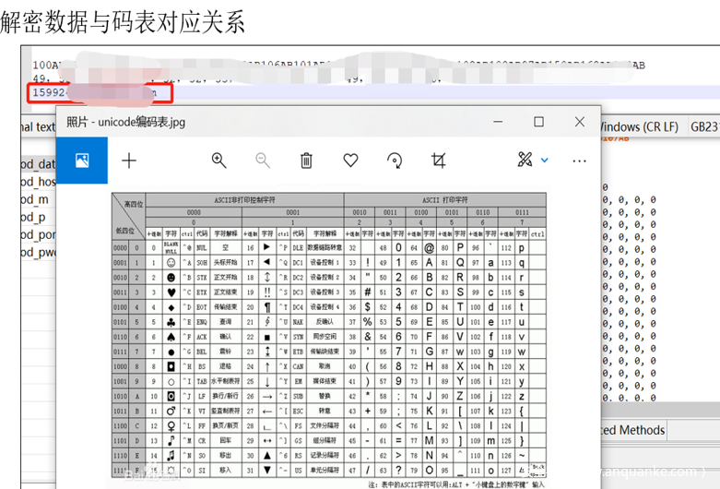Open the crop tool icon
The width and height of the screenshot is (720, 489).
tap(439, 161)
